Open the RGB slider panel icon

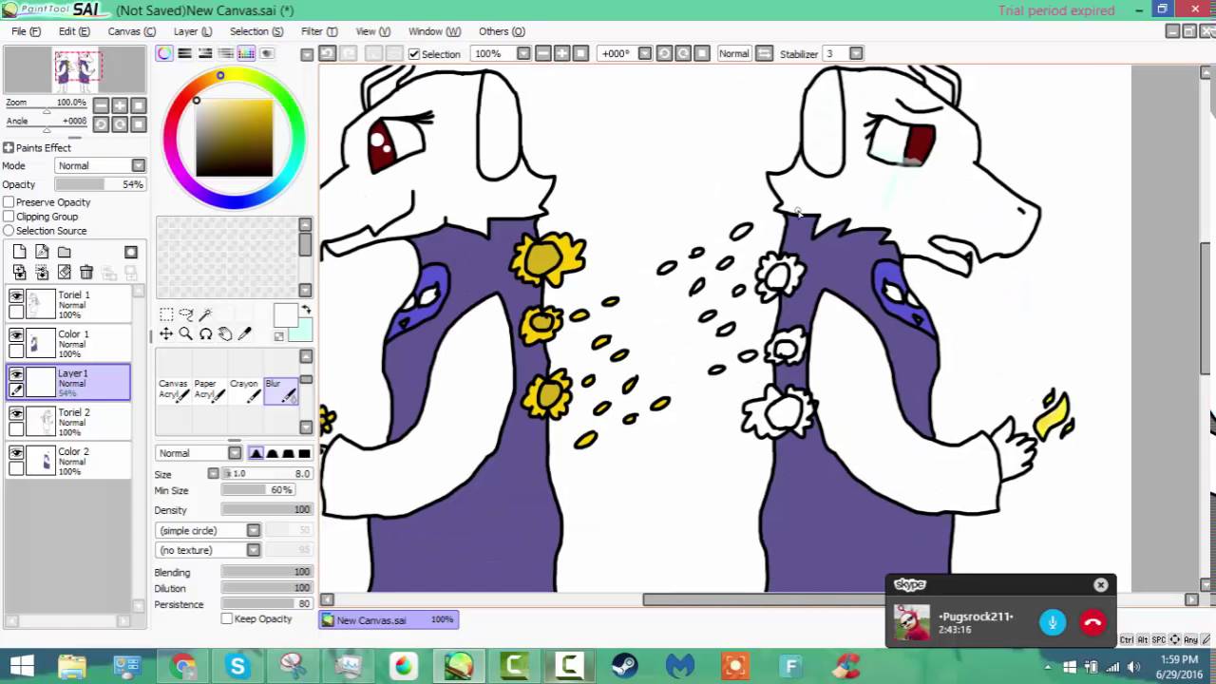point(185,53)
